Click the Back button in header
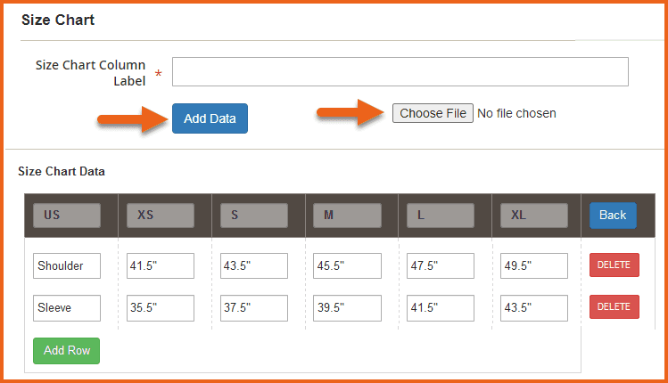668x383 pixels. pos(613,215)
